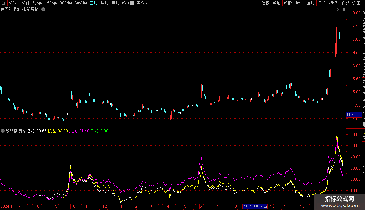Open 多周期 multi-period view

click(x=128, y=3)
